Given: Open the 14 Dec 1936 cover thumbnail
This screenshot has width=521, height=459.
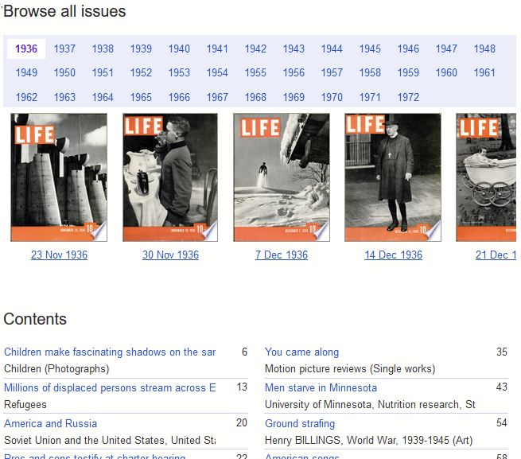Looking at the screenshot, I should [393, 177].
